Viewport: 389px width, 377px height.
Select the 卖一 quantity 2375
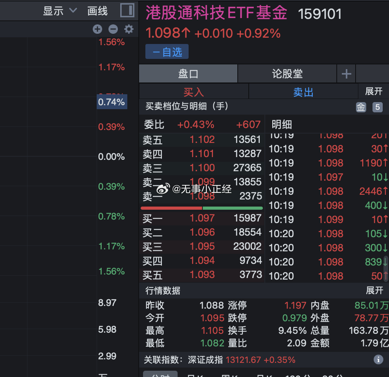[x=251, y=196]
